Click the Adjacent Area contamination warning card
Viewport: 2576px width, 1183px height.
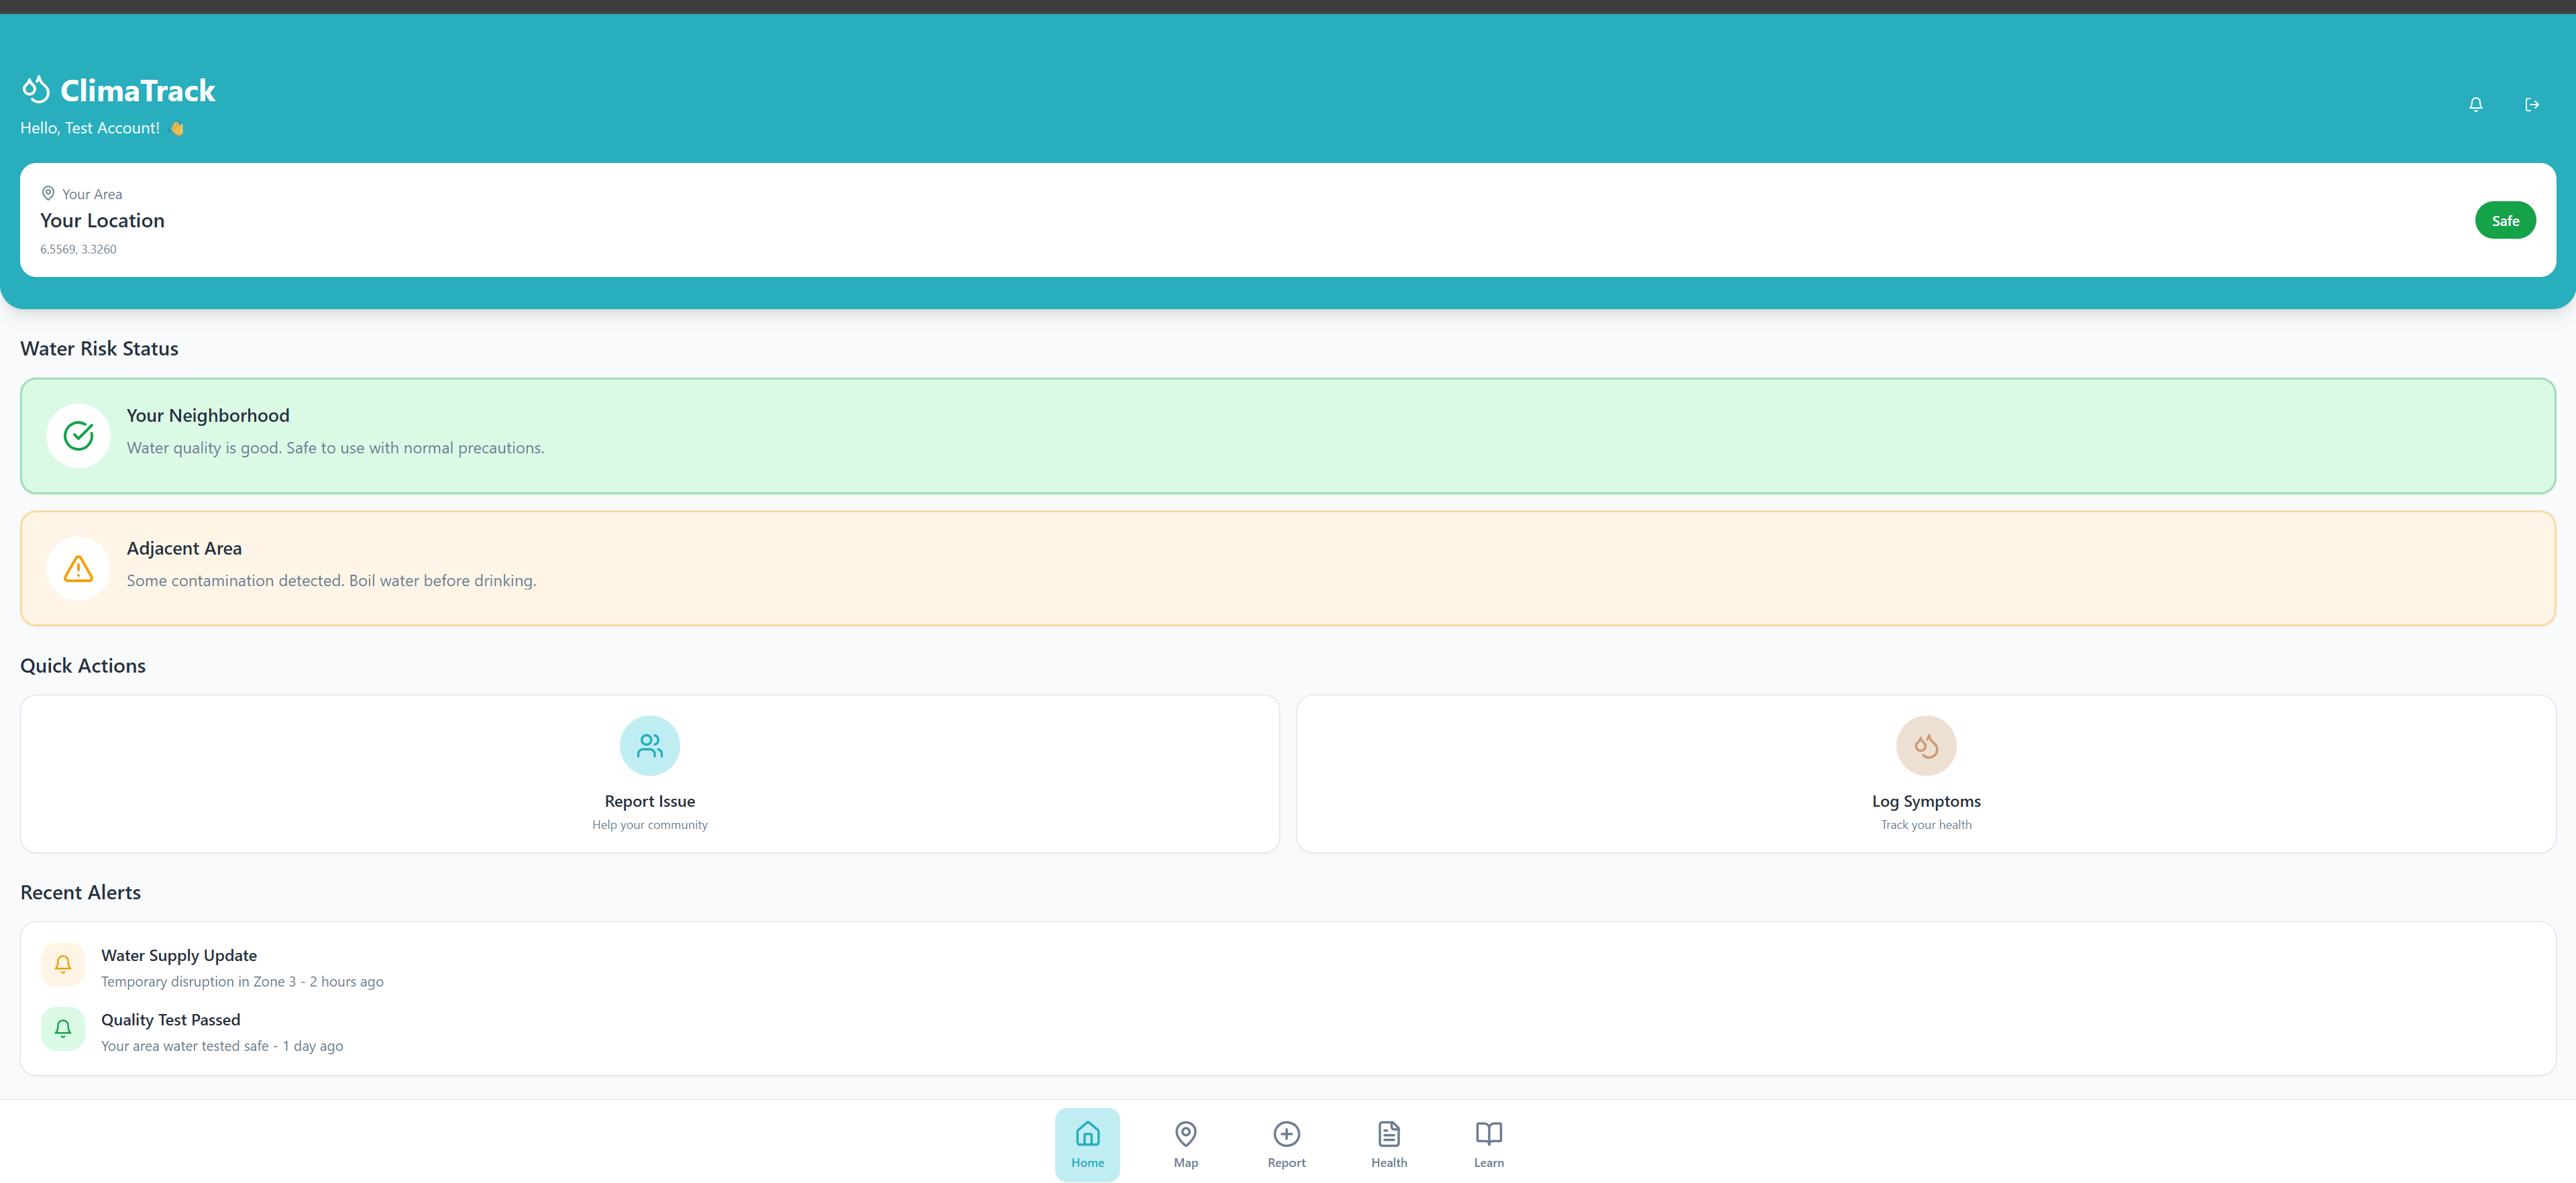(1287, 568)
